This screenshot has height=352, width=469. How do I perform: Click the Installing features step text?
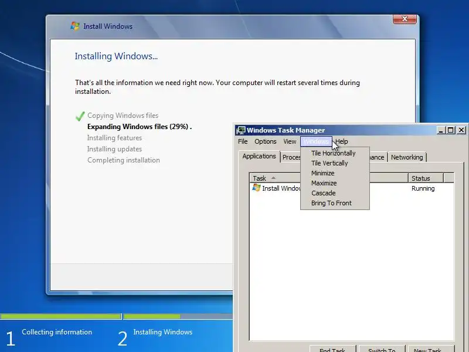(114, 138)
